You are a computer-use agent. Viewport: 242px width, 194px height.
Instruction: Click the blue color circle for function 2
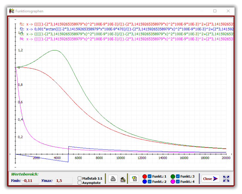pos(145,181)
